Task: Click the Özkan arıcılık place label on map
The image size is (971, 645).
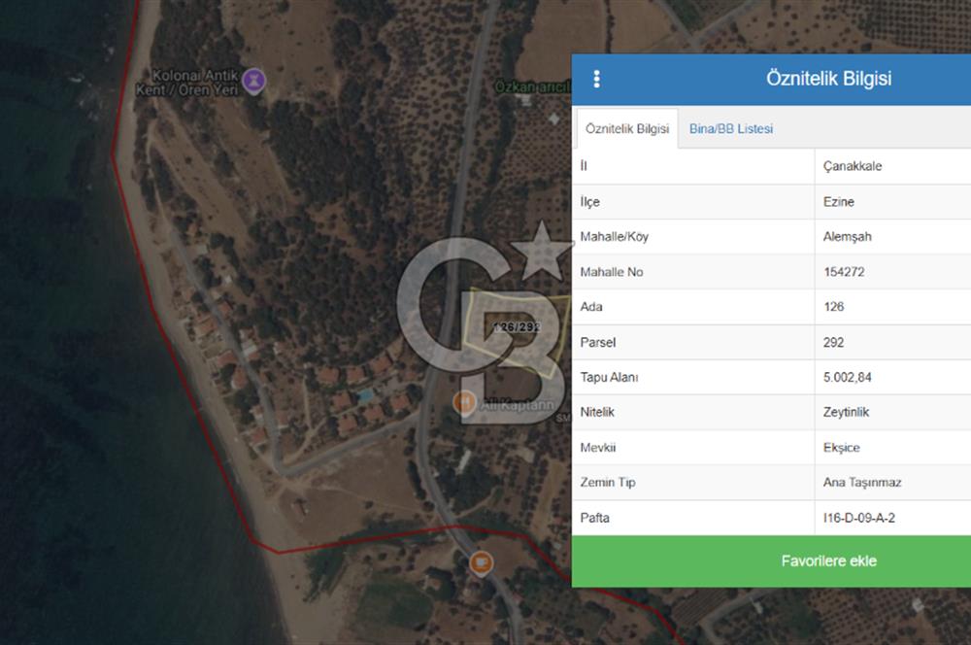Action: (532, 86)
